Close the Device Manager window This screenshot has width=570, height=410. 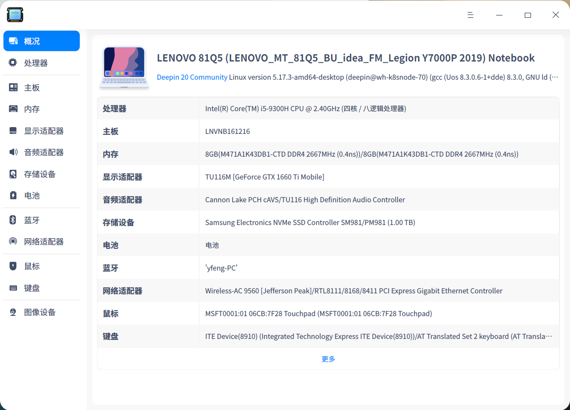coord(555,15)
